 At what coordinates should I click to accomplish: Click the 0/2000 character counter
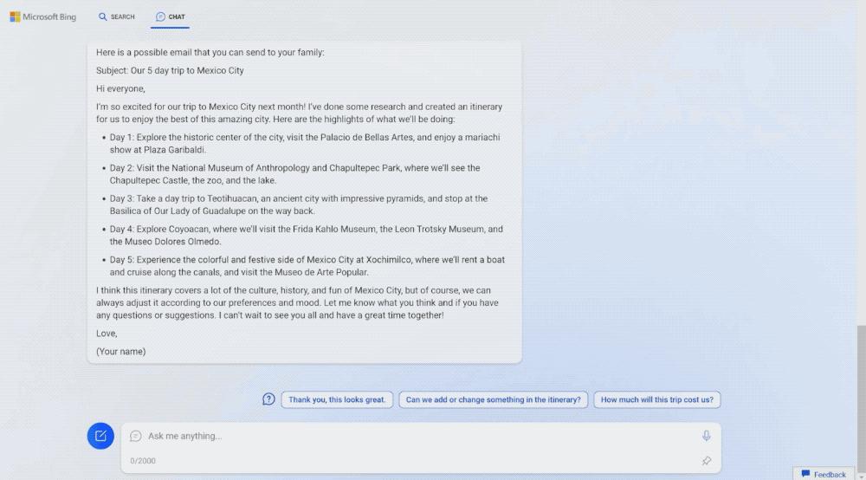[x=143, y=461]
